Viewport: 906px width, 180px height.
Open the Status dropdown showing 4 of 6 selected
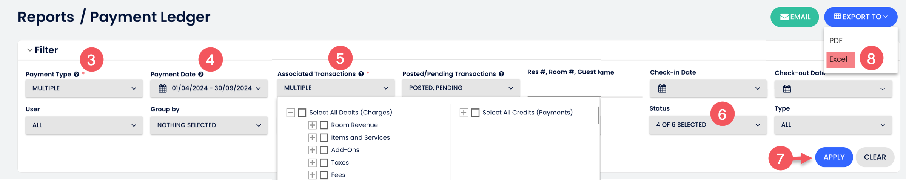tap(708, 125)
